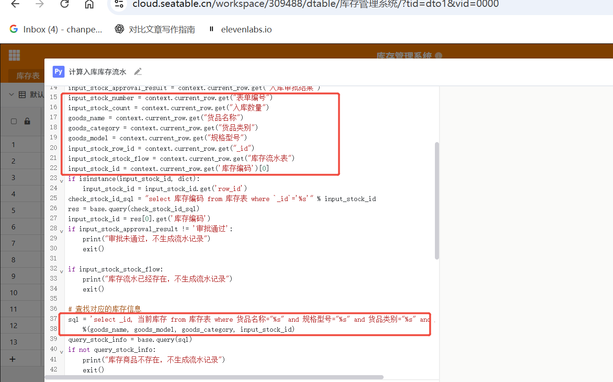Expand the 默认 view dropdown chevron
Viewport: 613px width, 382px height.
(11, 95)
